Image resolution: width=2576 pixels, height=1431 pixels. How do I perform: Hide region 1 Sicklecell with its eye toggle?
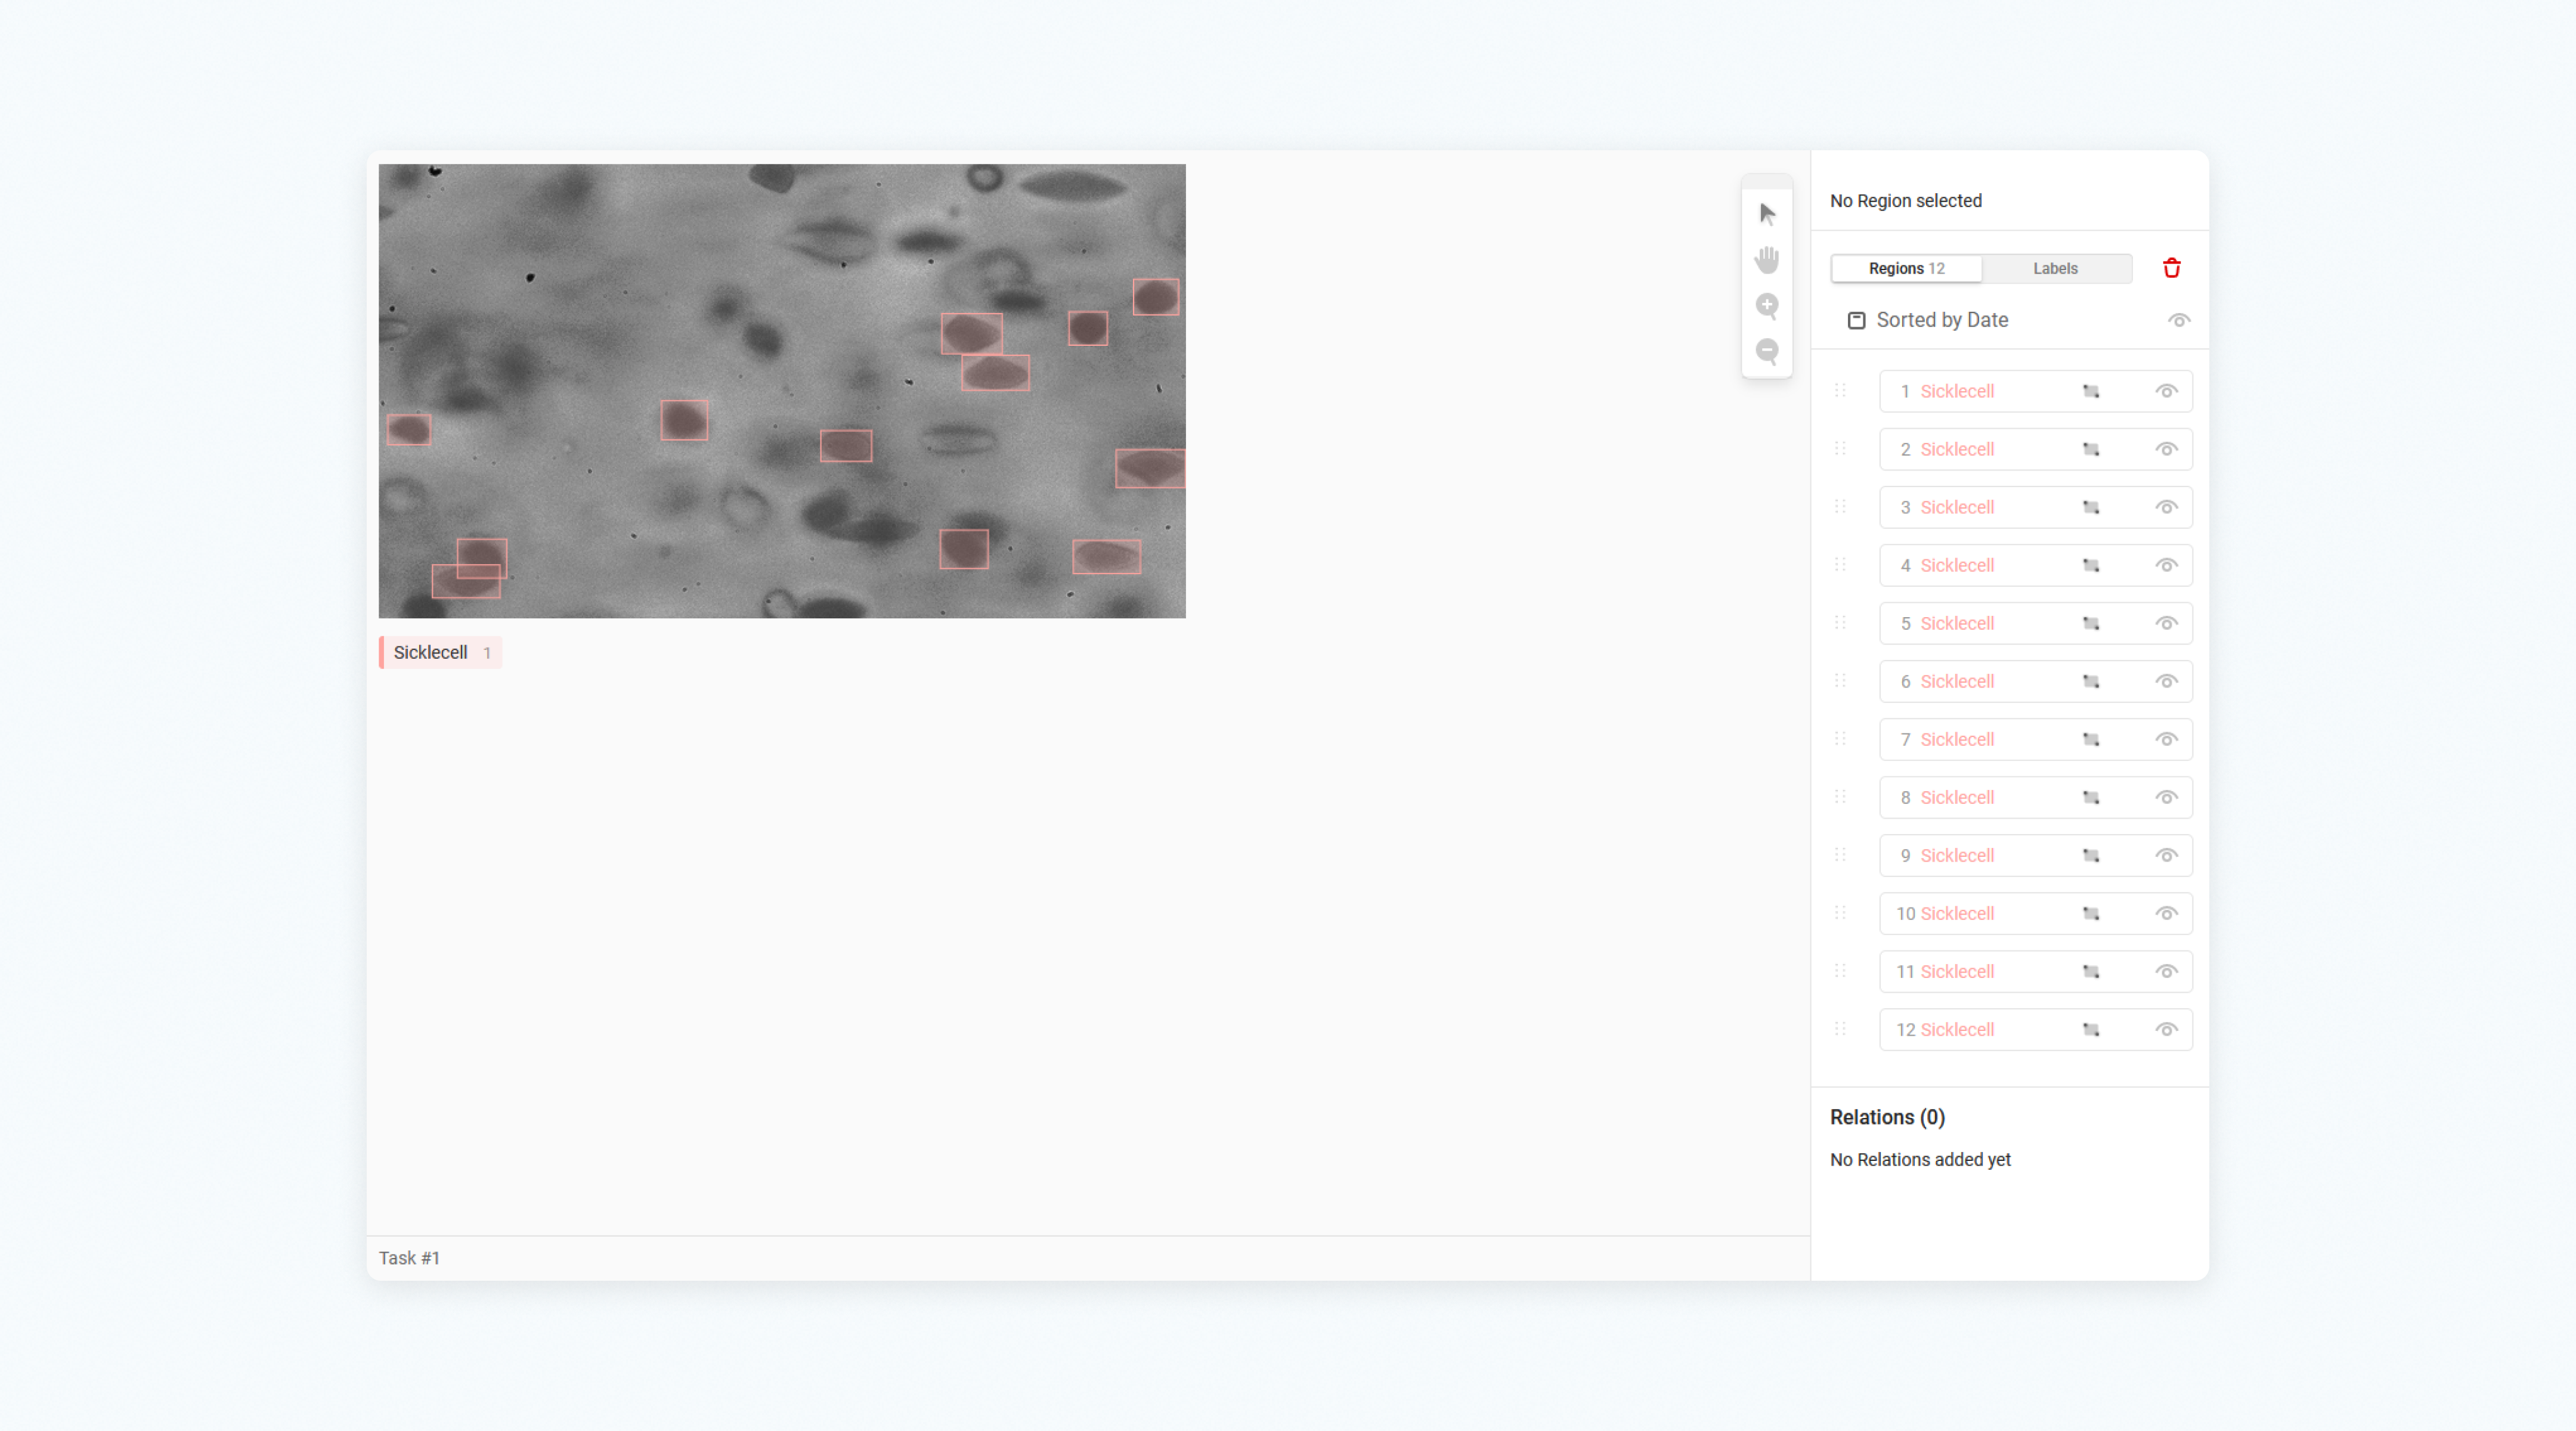tap(2166, 391)
